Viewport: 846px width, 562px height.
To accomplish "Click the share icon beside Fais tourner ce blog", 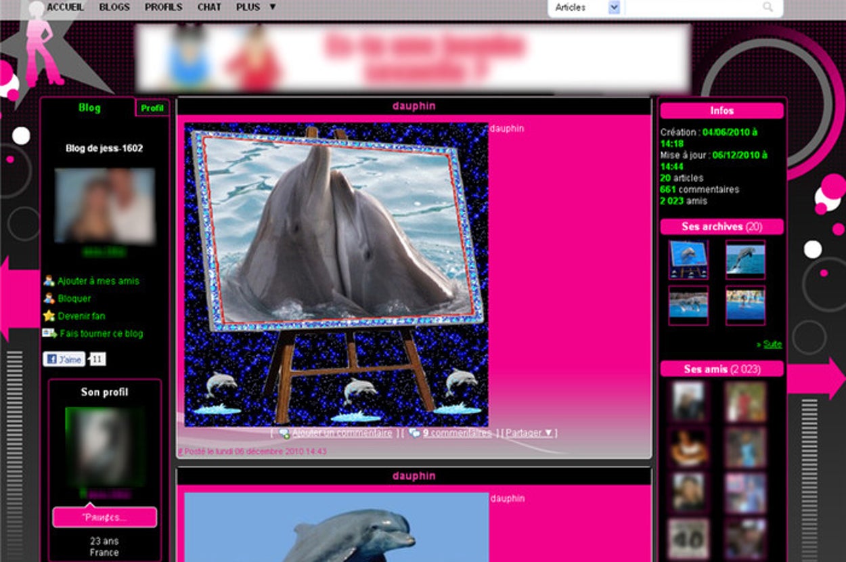I will pyautogui.click(x=49, y=333).
